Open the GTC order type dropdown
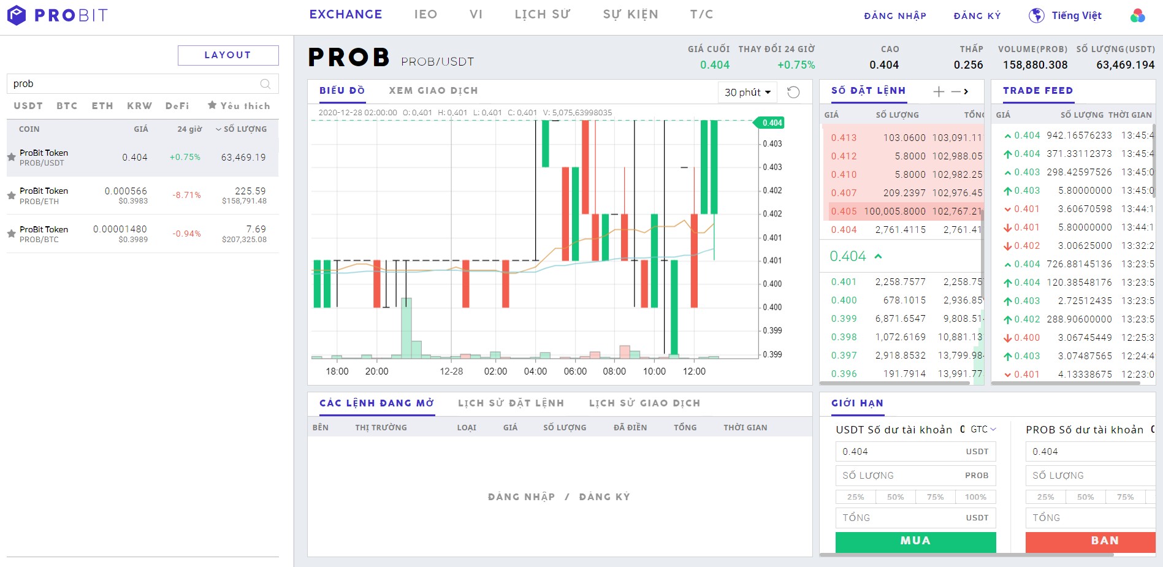Screen dimensions: 1163x567 pyautogui.click(x=983, y=429)
